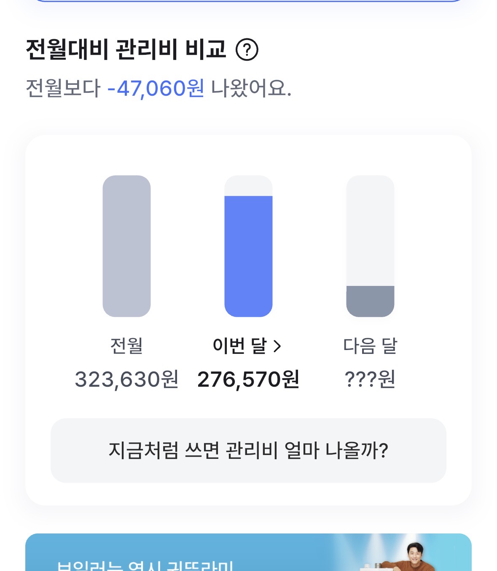This screenshot has width=497, height=571.
Task: Click the dark gray filled part of the 다음 달 bar
Action: point(370,301)
